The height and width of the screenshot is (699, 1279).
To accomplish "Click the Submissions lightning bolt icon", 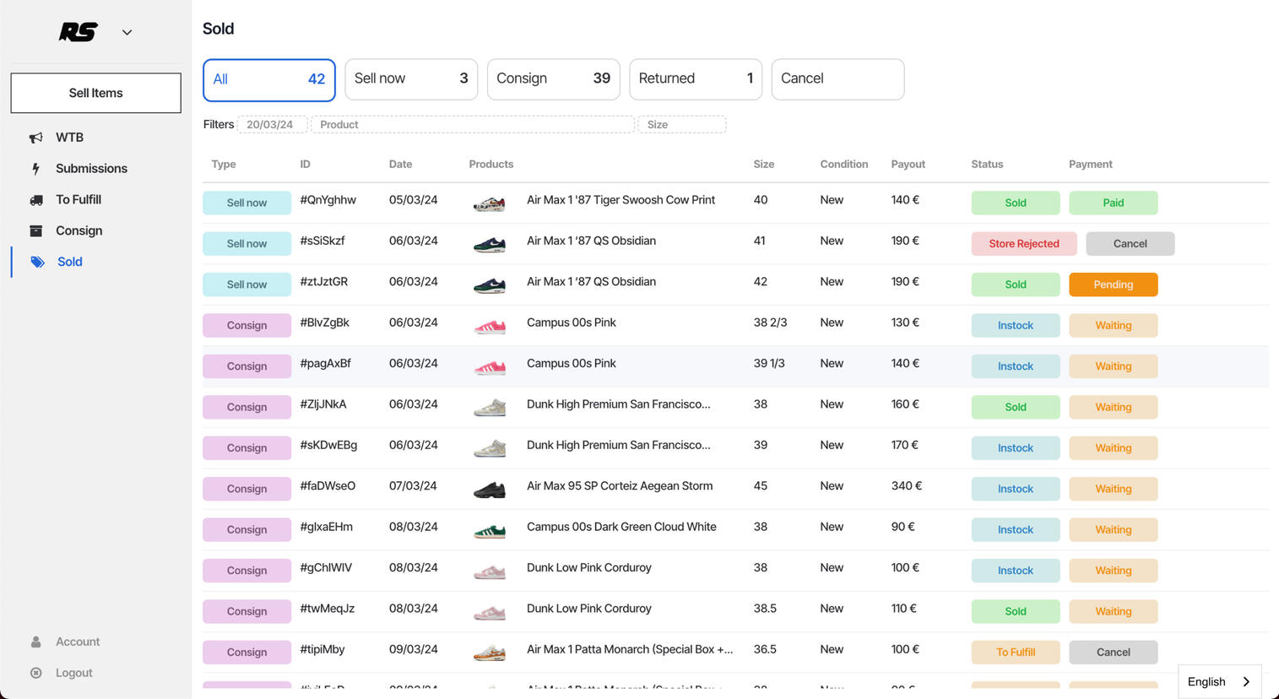I will 35,169.
